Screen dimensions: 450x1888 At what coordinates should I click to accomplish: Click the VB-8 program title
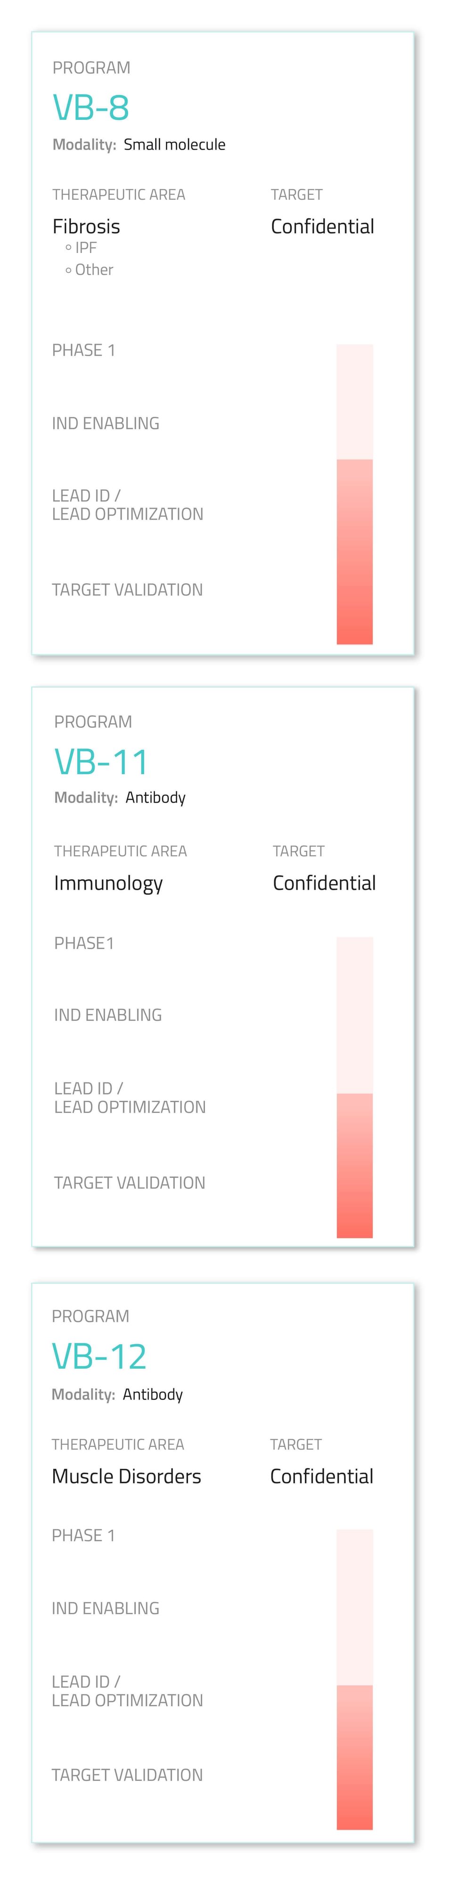point(91,108)
